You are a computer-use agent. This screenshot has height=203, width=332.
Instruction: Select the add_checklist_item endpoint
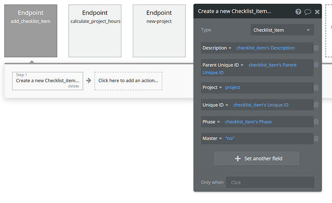31,31
